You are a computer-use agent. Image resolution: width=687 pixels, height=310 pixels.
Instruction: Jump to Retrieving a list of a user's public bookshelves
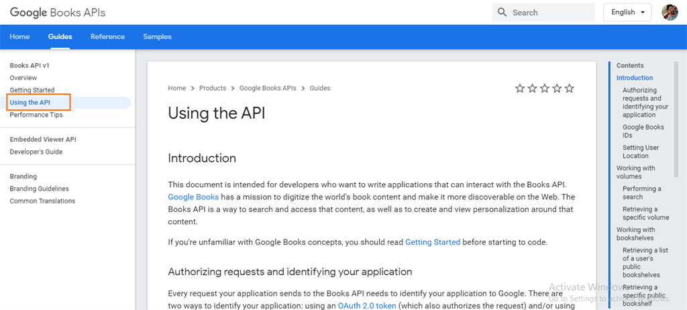[645, 262]
